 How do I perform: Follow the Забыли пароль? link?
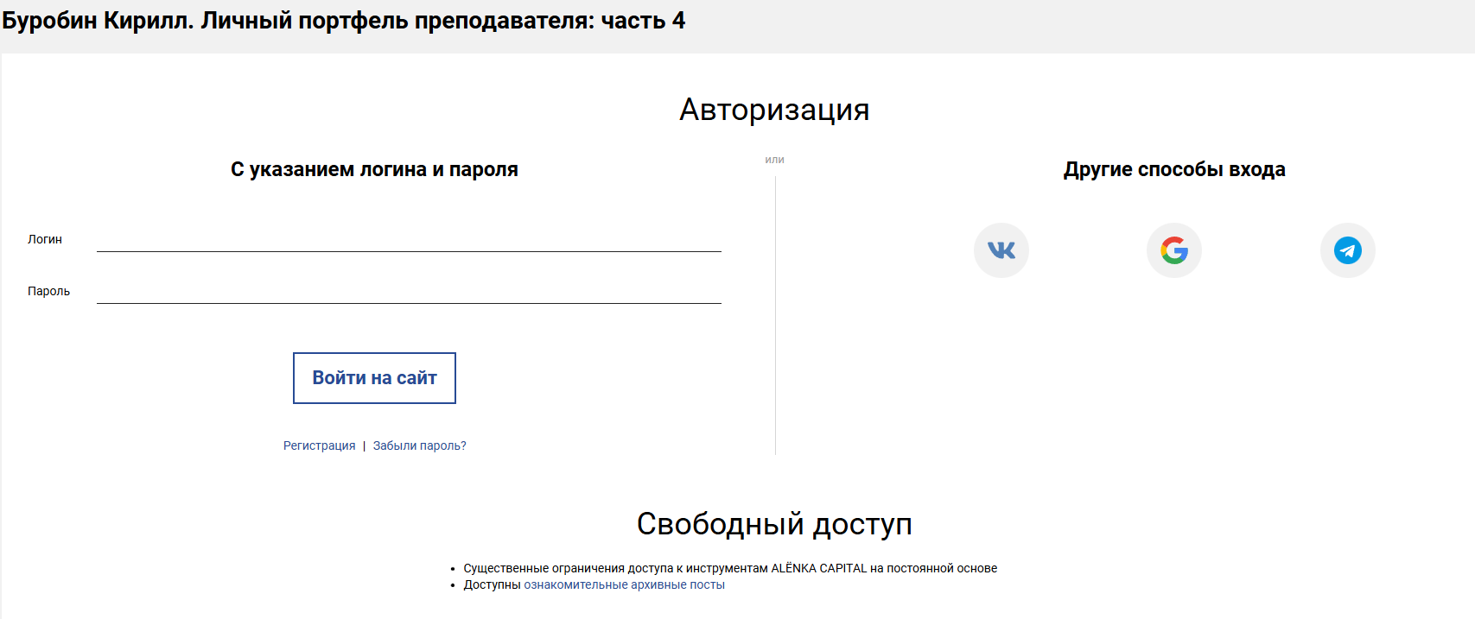pyautogui.click(x=419, y=445)
